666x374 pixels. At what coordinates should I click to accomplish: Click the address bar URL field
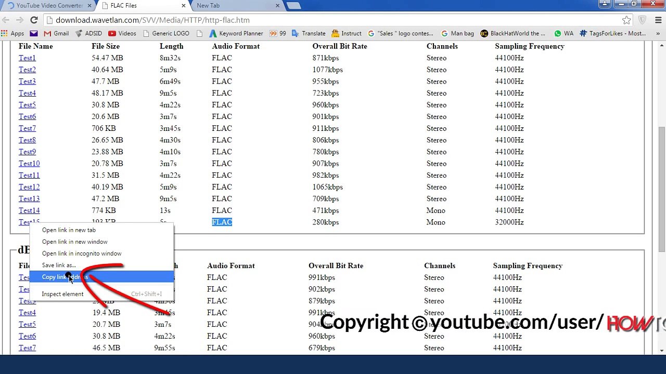pos(333,20)
